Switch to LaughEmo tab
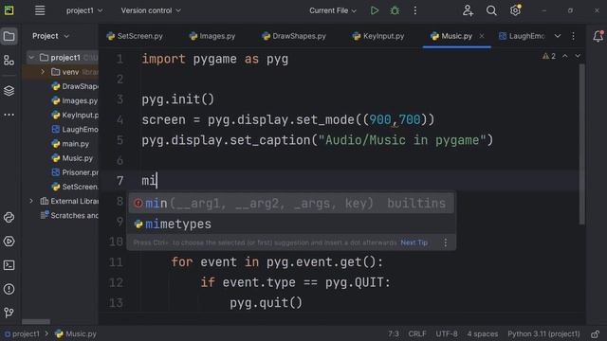 click(x=522, y=36)
